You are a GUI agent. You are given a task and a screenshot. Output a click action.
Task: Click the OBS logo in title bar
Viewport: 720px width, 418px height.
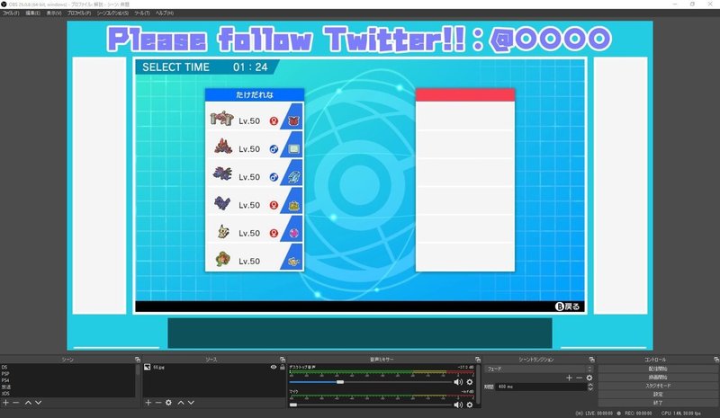click(x=4, y=4)
